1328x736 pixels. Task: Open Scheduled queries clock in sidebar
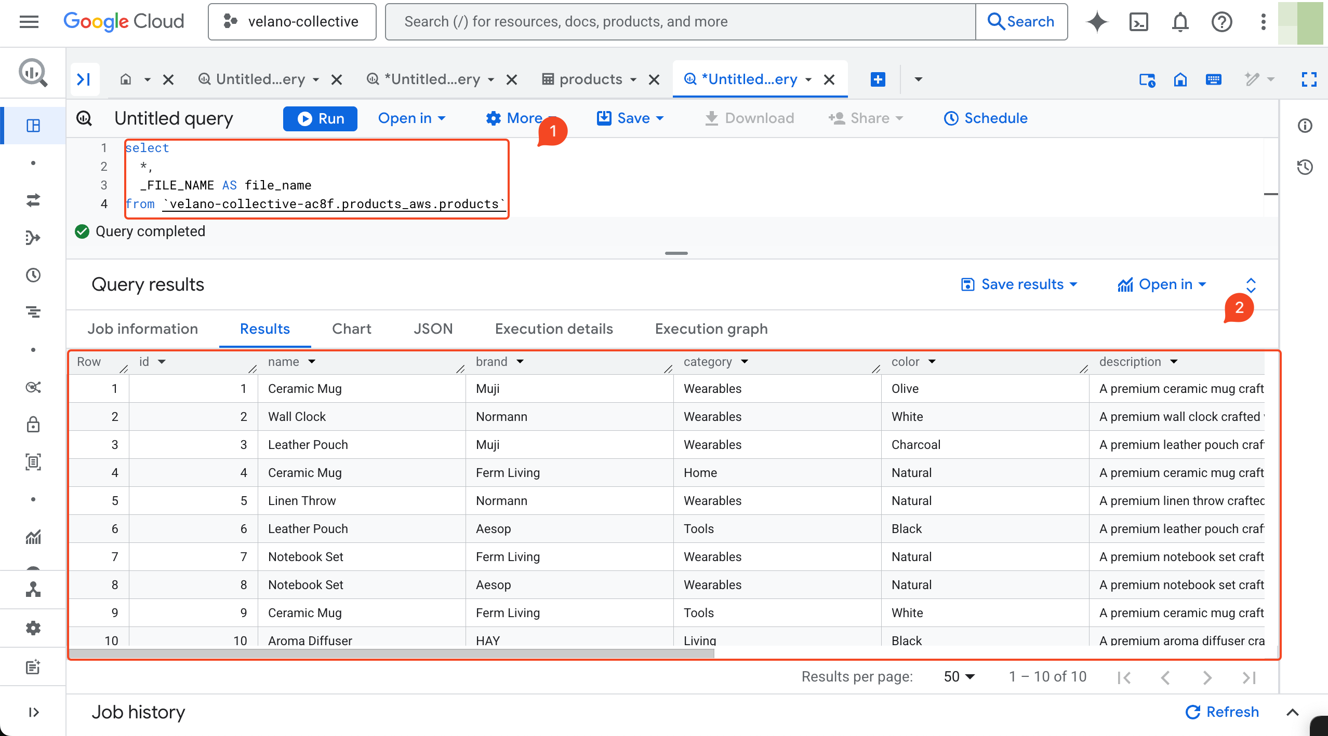click(x=33, y=275)
